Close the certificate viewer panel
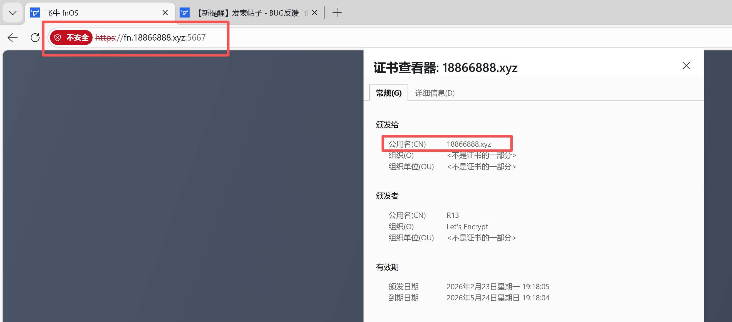This screenshot has height=322, width=732. tap(686, 66)
